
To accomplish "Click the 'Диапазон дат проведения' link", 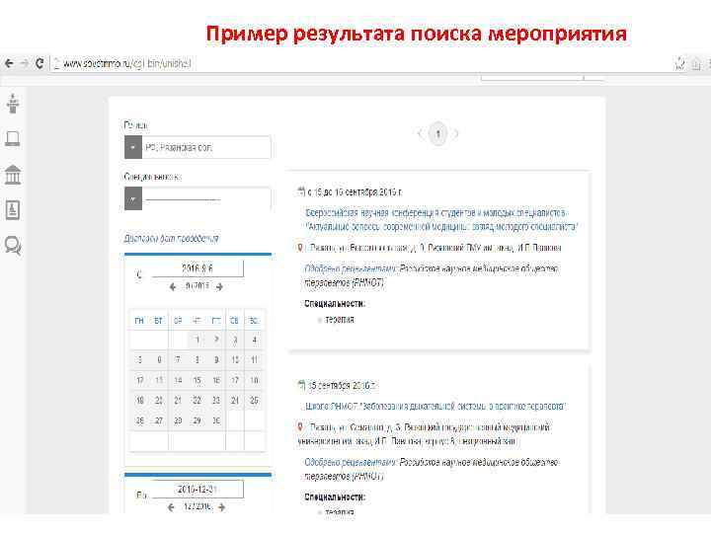I will click(171, 239).
